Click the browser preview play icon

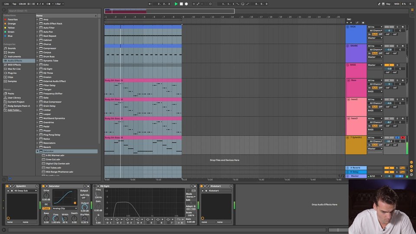click(x=10, y=179)
